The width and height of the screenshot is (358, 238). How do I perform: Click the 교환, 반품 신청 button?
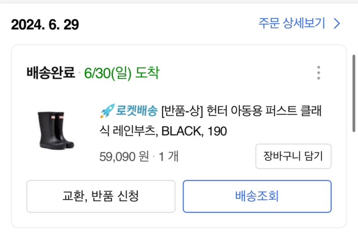[101, 197]
